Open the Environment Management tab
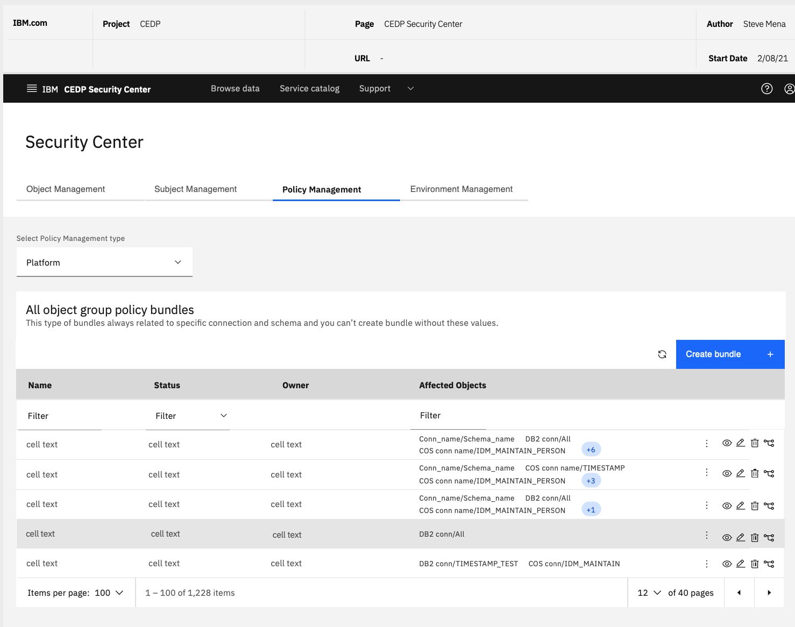The height and width of the screenshot is (627, 795). click(461, 189)
